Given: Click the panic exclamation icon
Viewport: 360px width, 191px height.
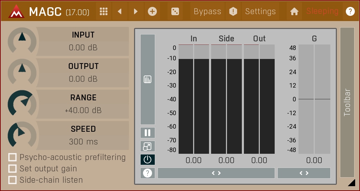Looking at the screenshot, I should pos(233,11).
